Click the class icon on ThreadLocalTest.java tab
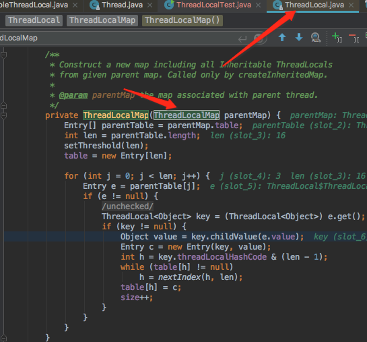The width and height of the screenshot is (367, 342). coord(169,5)
